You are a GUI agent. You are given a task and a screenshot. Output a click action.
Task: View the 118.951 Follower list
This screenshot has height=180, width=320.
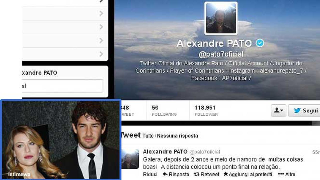206,110
